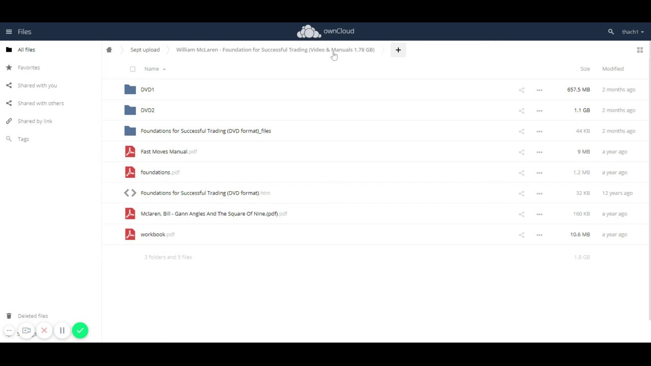Open workbook.pdf file name
Viewport: 651px width, 366px height.
coord(158,234)
